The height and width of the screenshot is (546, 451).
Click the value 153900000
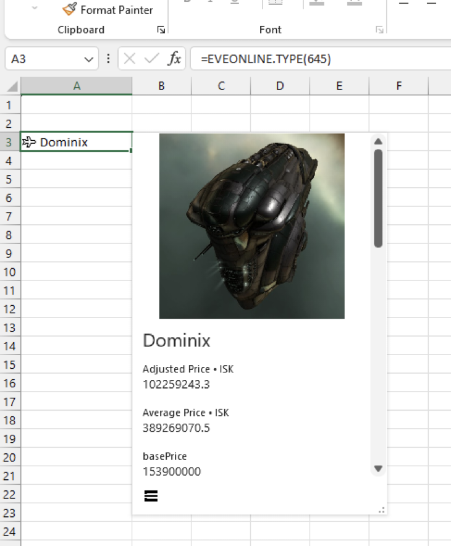172,471
